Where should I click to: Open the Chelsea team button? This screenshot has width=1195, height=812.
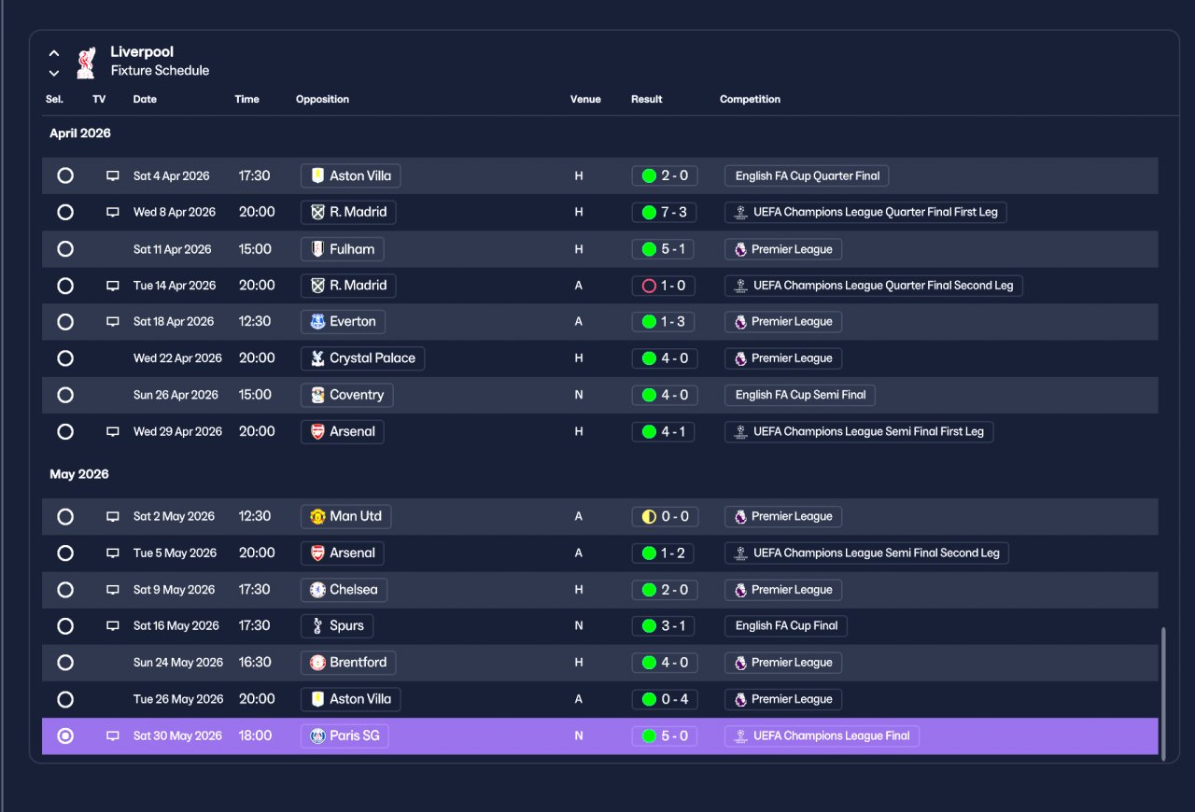(344, 590)
